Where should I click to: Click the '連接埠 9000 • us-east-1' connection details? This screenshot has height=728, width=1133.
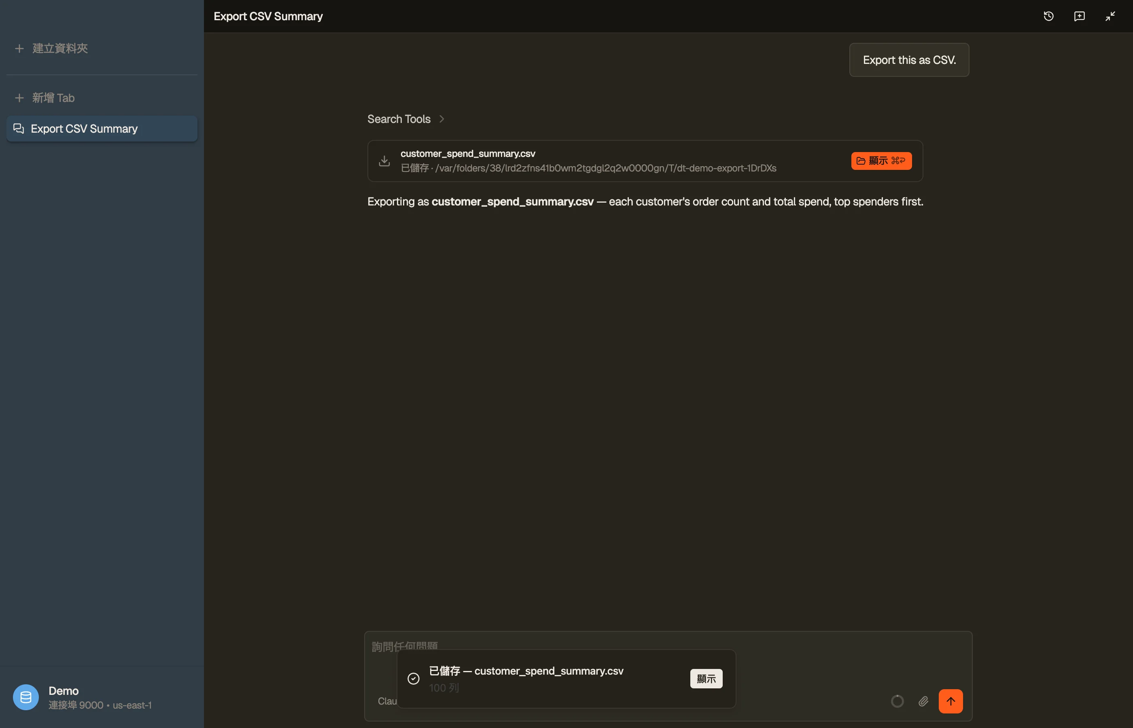point(100,705)
